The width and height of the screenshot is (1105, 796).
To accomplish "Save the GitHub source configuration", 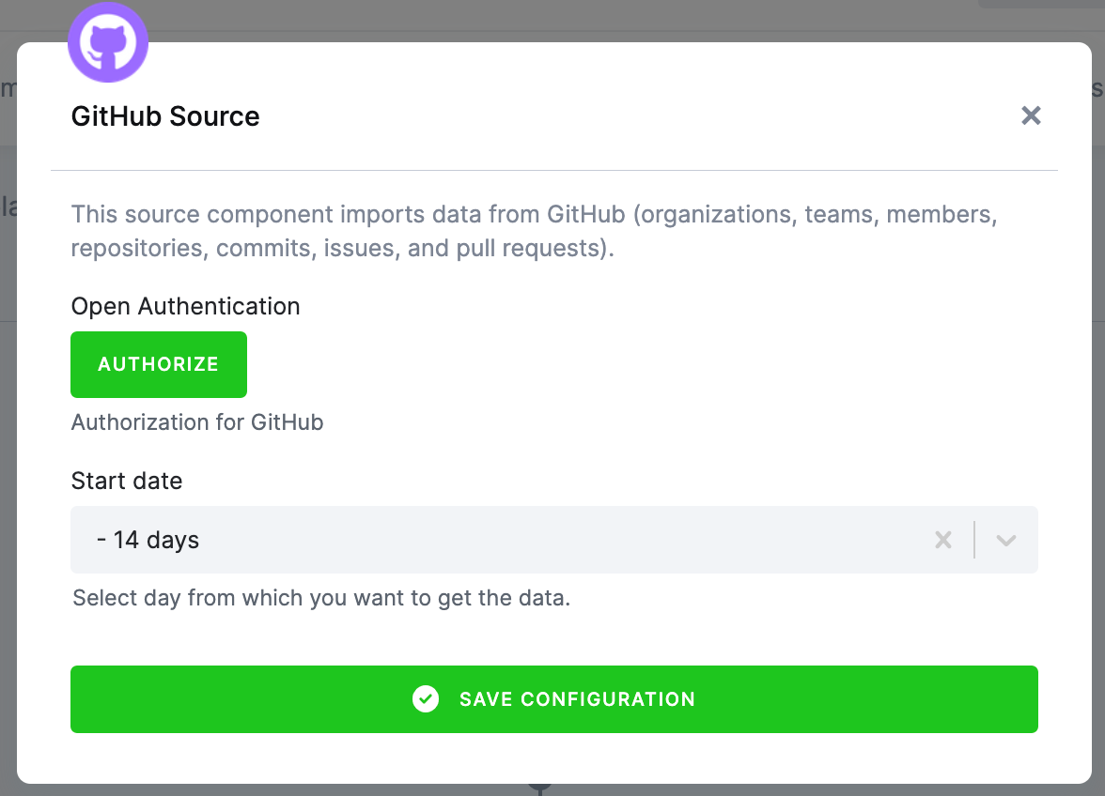I will (554, 699).
